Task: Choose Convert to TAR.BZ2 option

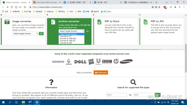Action: [71, 38]
